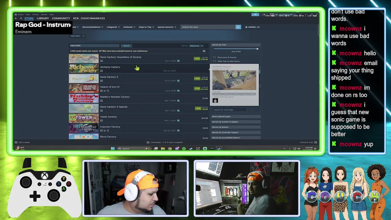Open Google Chrome from the taskbar

170,148
